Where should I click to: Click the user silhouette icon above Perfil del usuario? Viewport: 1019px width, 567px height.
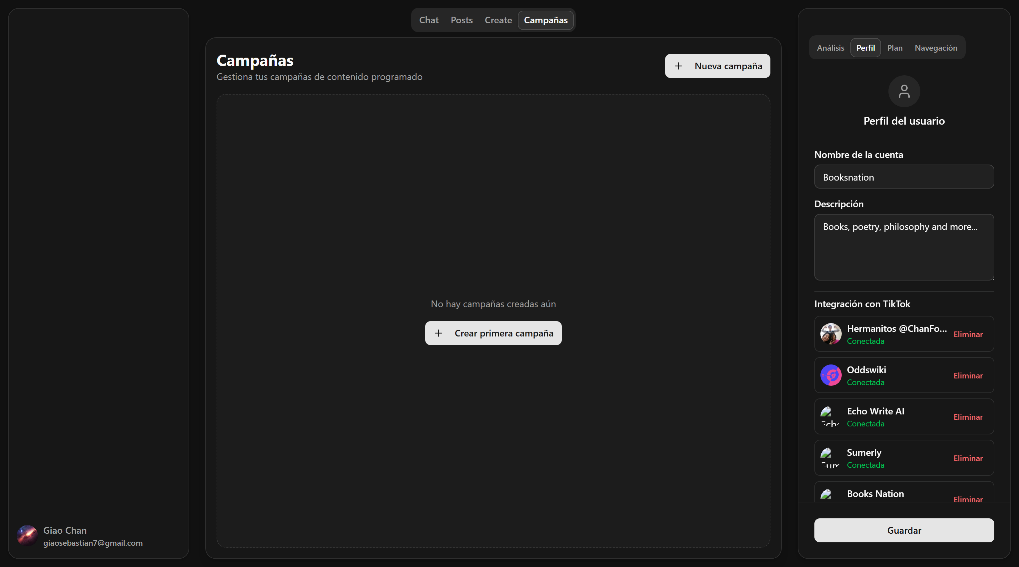tap(904, 91)
